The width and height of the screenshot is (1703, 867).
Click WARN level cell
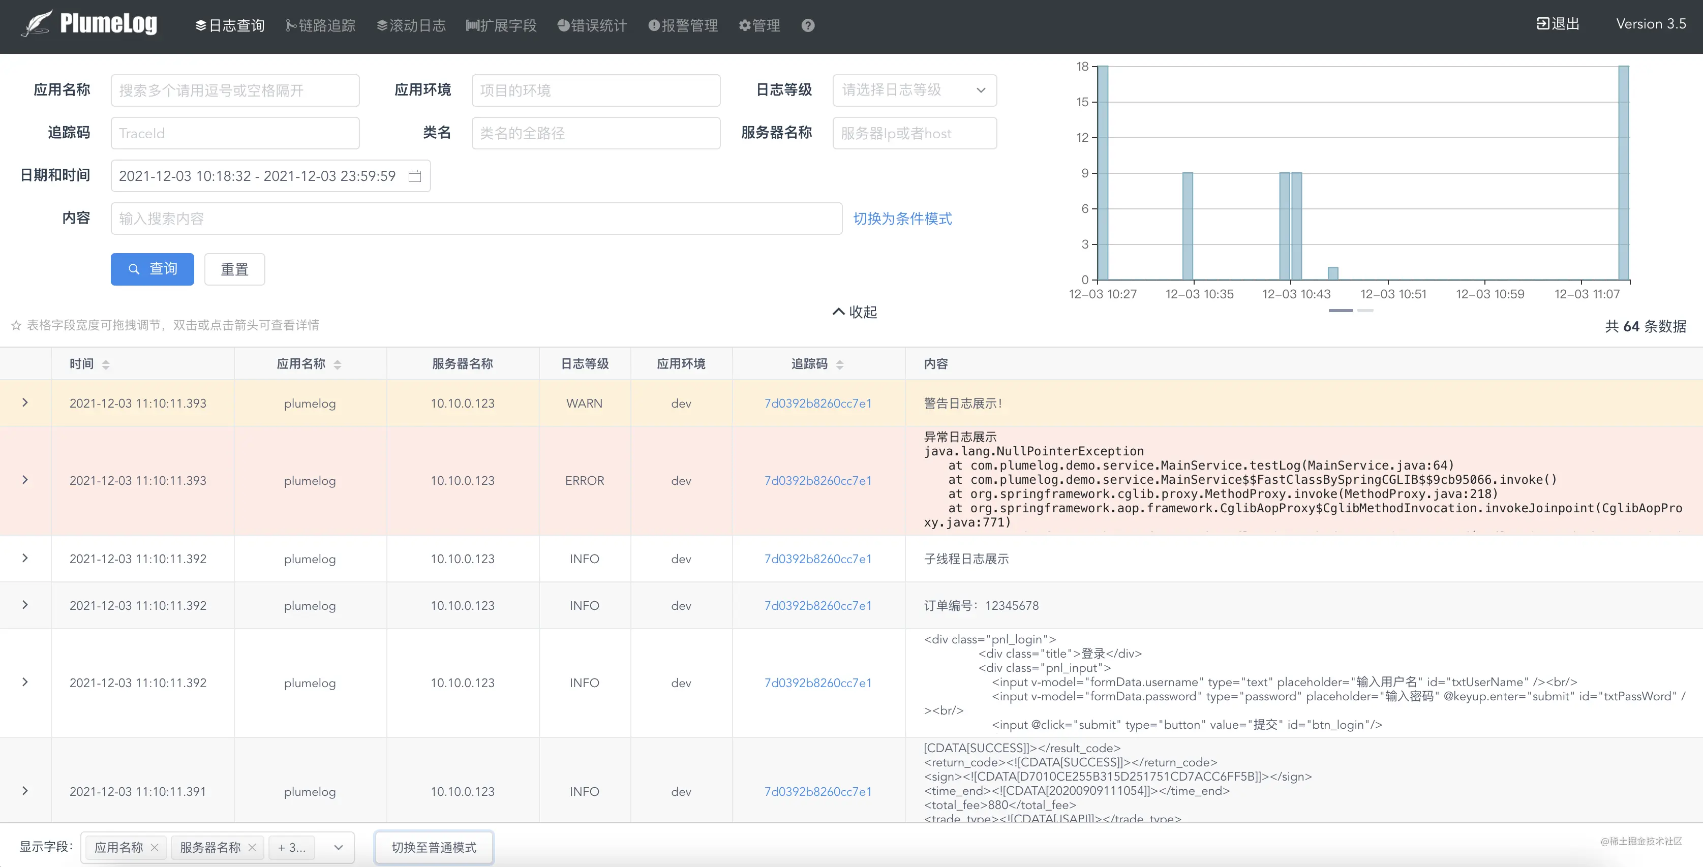585,403
